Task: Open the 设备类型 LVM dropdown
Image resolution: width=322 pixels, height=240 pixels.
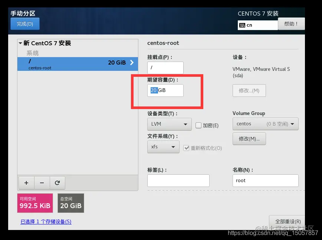Action: pyautogui.click(x=170, y=124)
